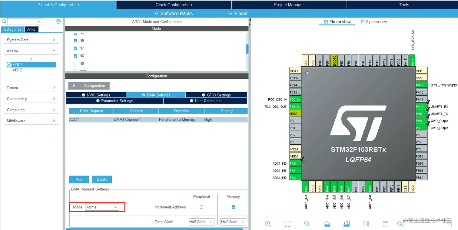Click the green check icon beside ADC1
The height and width of the screenshot is (230, 458).
[9, 64]
